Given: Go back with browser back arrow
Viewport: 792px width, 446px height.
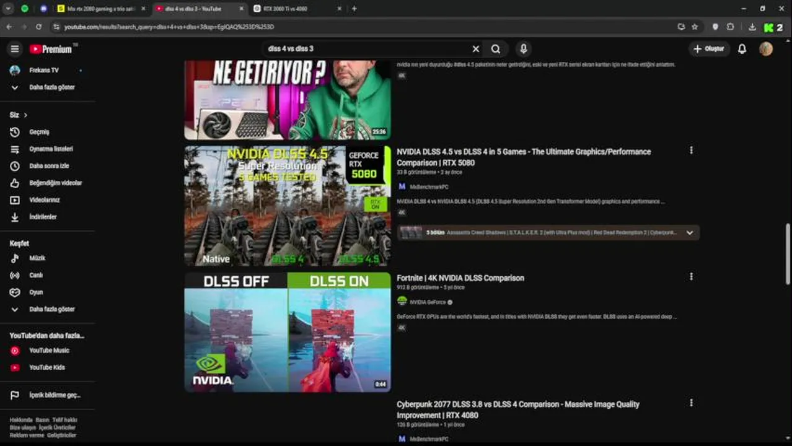Looking at the screenshot, I should [x=9, y=27].
